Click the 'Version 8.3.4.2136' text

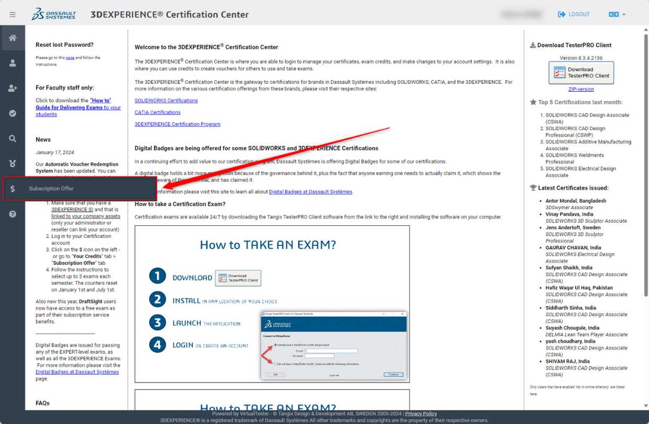[581, 58]
